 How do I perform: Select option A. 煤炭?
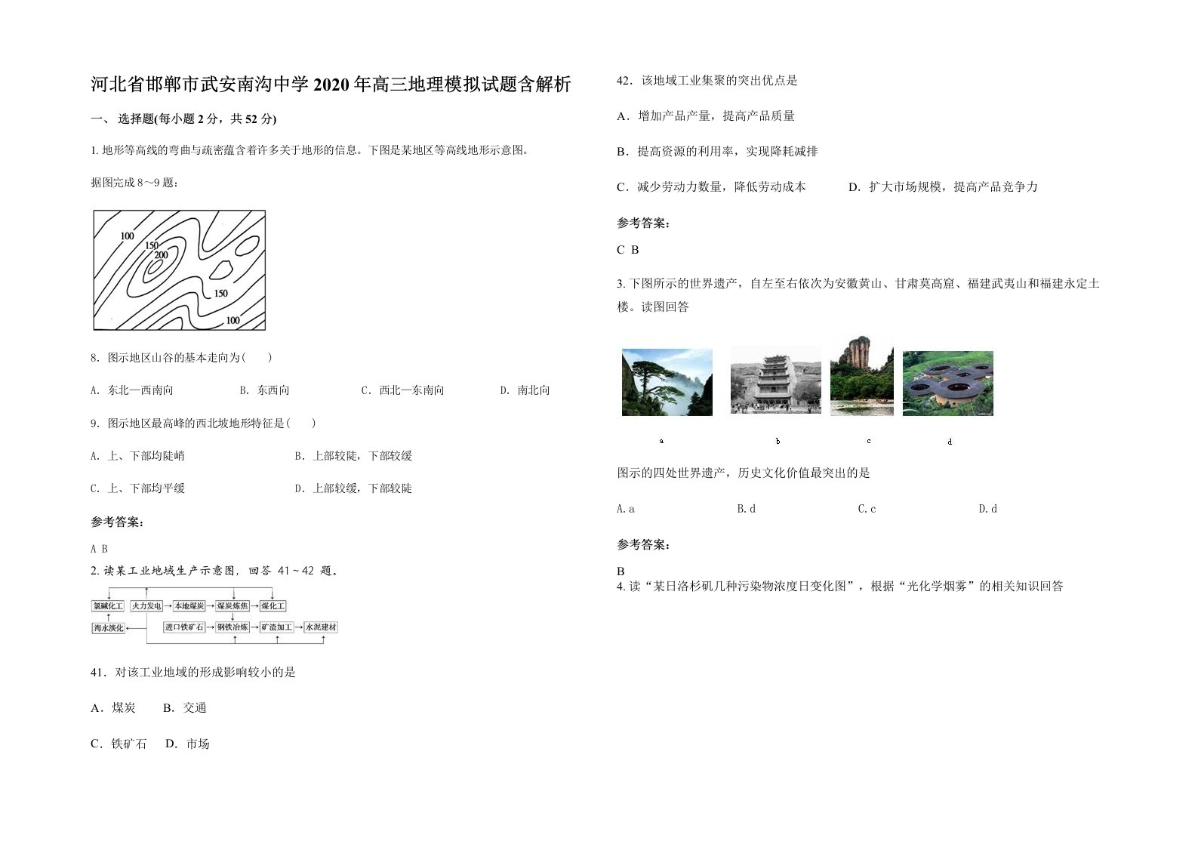[113, 708]
